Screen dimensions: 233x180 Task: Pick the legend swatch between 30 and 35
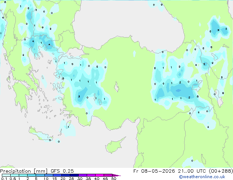pyautogui.click(x=83, y=175)
